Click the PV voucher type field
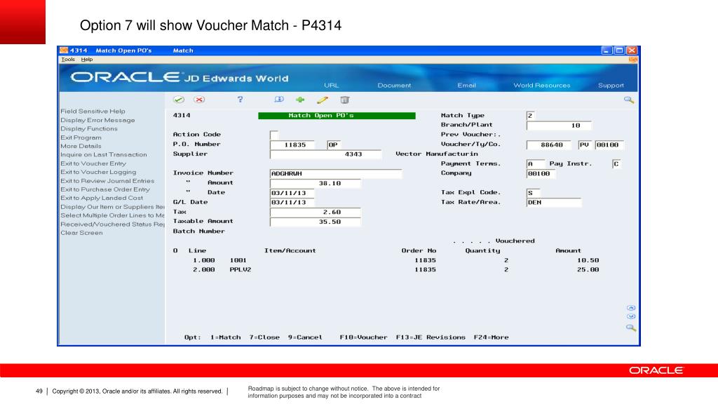718x404 pixels. (585, 144)
